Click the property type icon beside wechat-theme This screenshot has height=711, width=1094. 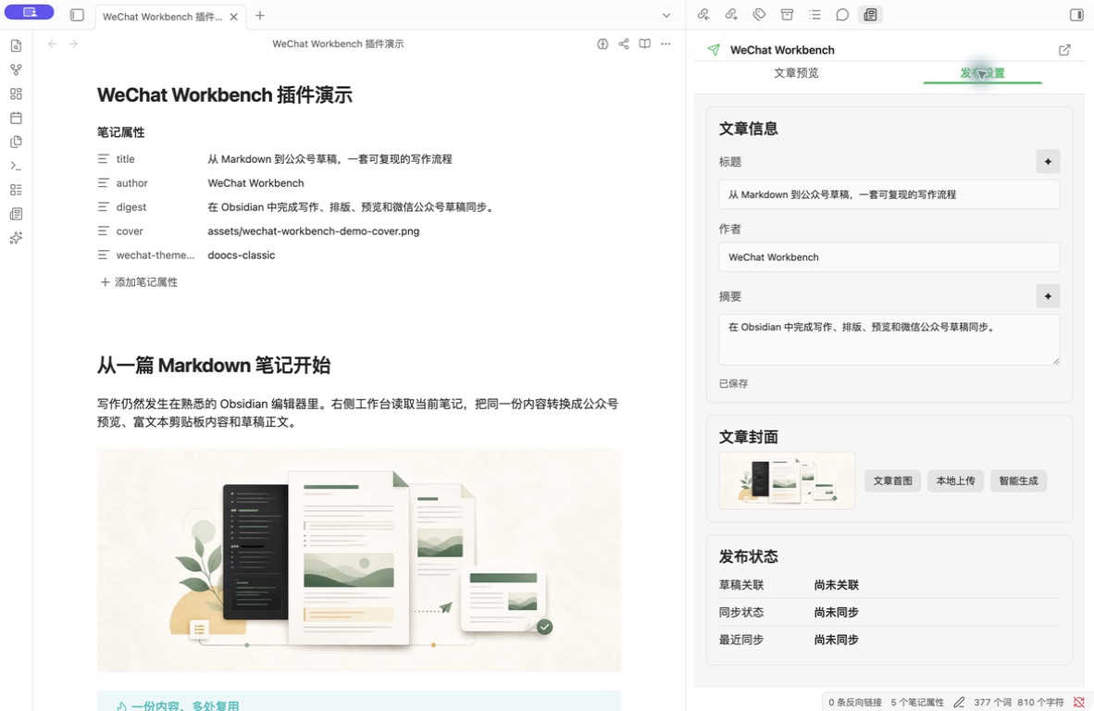point(104,256)
